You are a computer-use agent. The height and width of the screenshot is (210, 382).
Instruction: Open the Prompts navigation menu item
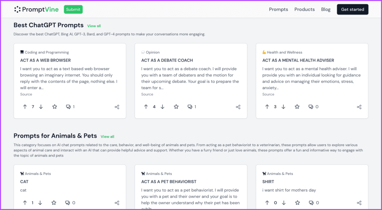click(x=278, y=9)
